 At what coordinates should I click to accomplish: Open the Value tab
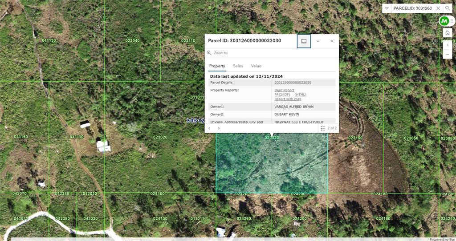256,66
